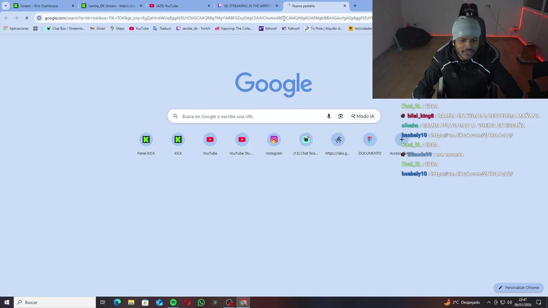The height and width of the screenshot is (308, 548).
Task: Open the YouTube Stu... shortcut
Action: [x=242, y=144]
